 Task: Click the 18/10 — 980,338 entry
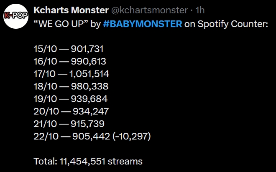[x=71, y=87]
